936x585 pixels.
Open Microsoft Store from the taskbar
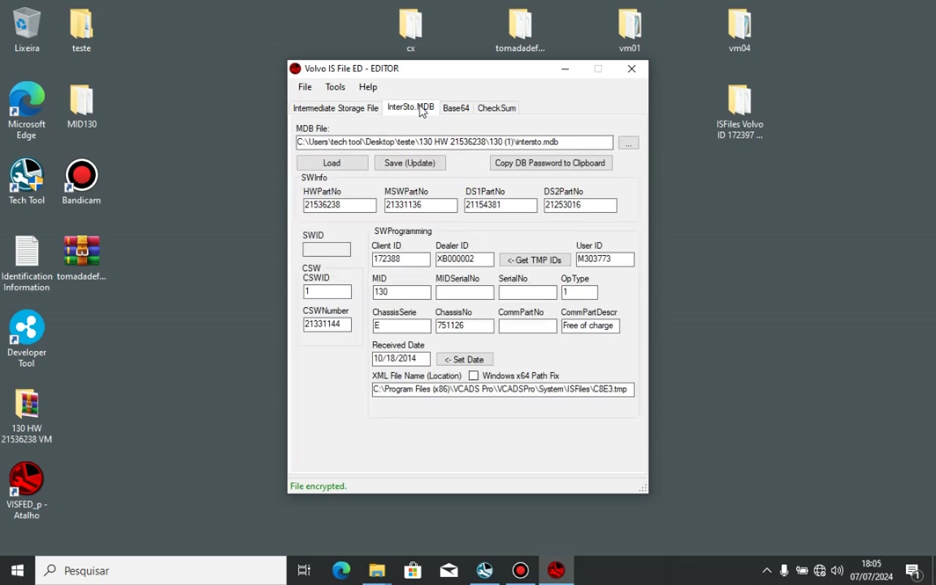(412, 570)
